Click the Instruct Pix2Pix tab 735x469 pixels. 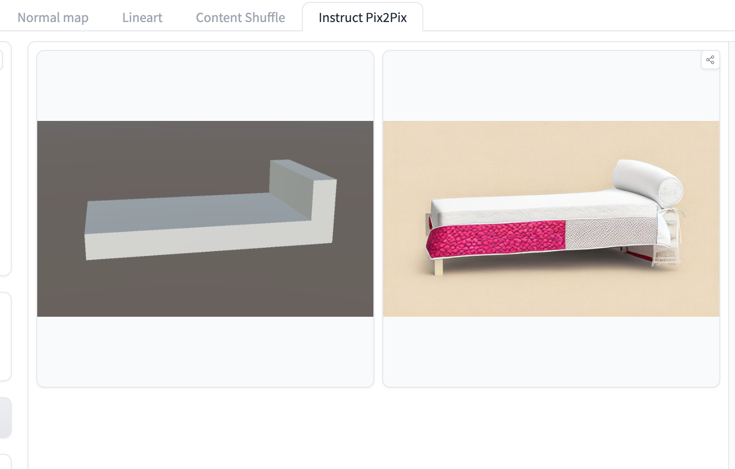click(363, 18)
